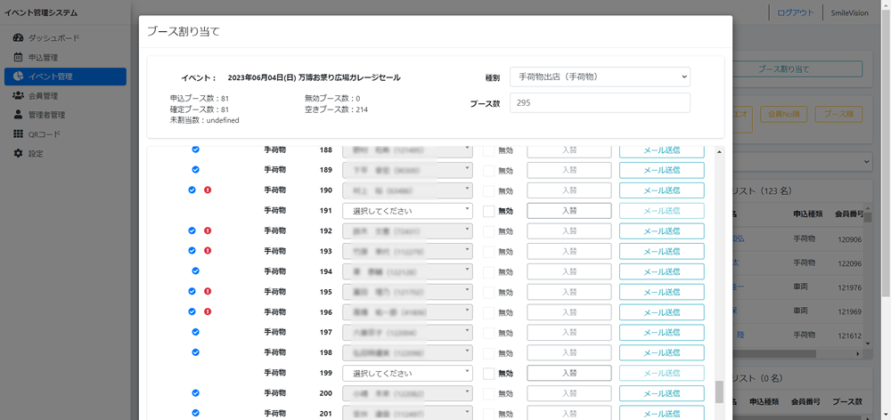Click the dashboard gauge icon in sidebar

tap(18, 38)
